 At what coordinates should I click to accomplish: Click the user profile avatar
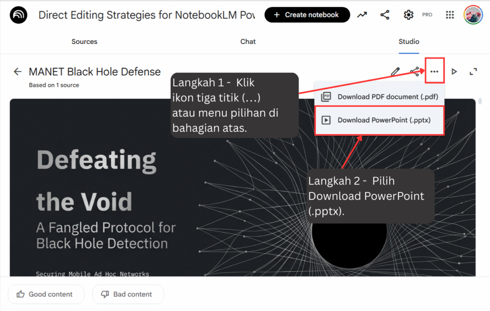click(x=473, y=15)
